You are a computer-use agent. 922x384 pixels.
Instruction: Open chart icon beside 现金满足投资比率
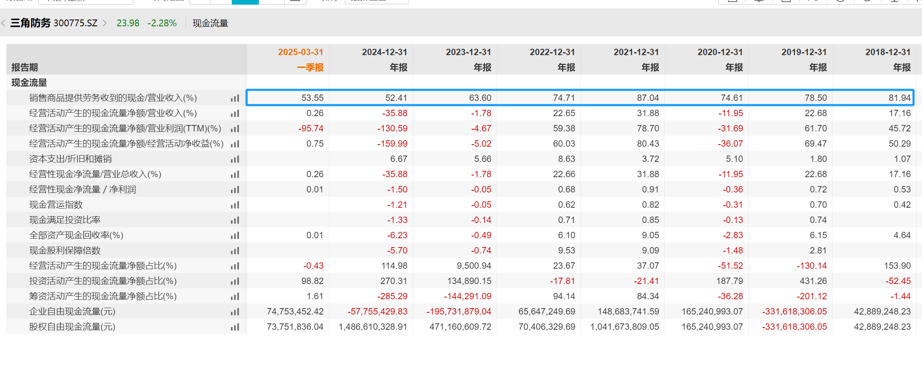[x=235, y=220]
